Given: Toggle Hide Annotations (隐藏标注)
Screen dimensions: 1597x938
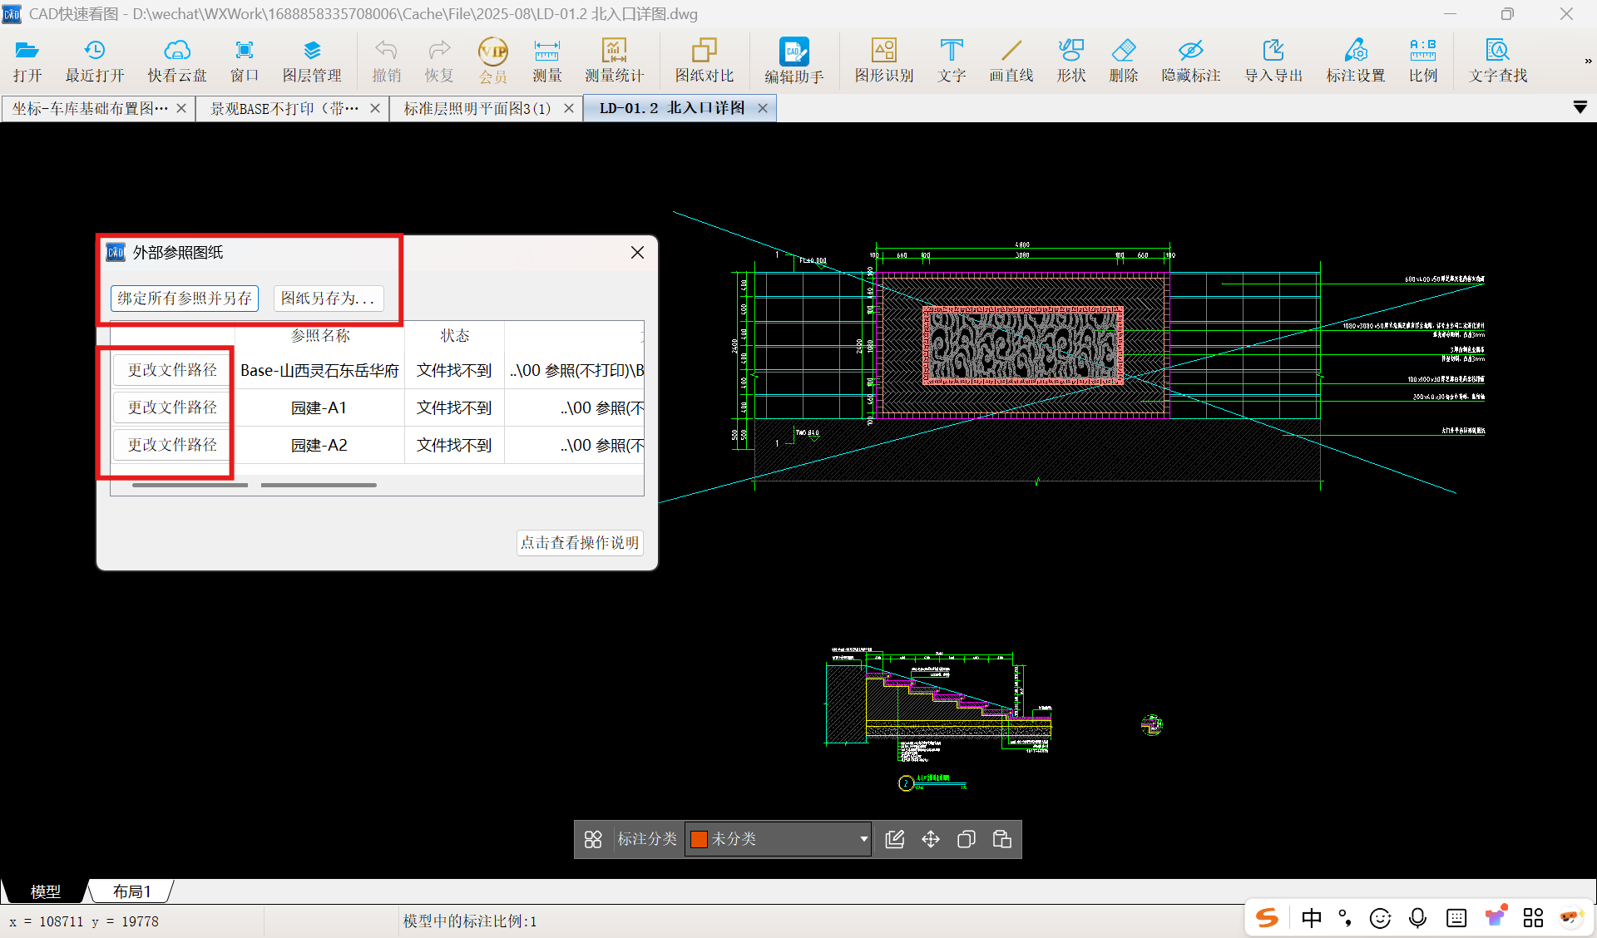Looking at the screenshot, I should [1190, 61].
